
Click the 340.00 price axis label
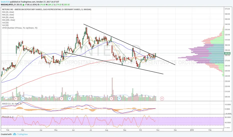coord(227,24)
